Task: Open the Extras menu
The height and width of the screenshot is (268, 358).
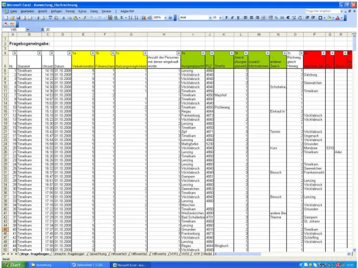Action: (82, 11)
